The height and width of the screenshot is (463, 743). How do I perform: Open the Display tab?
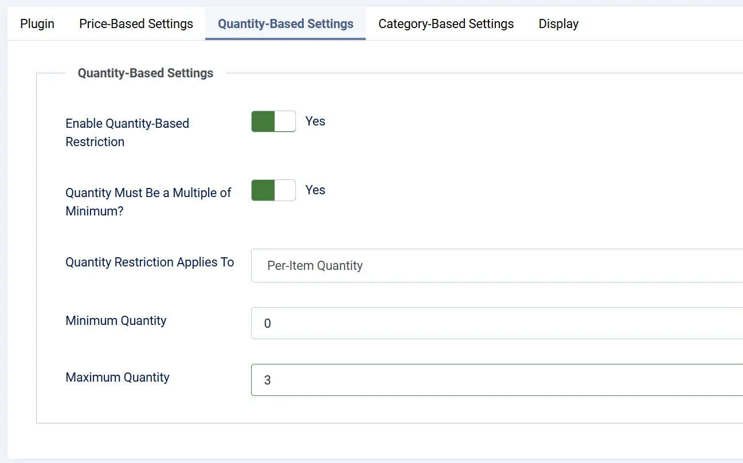click(x=558, y=23)
